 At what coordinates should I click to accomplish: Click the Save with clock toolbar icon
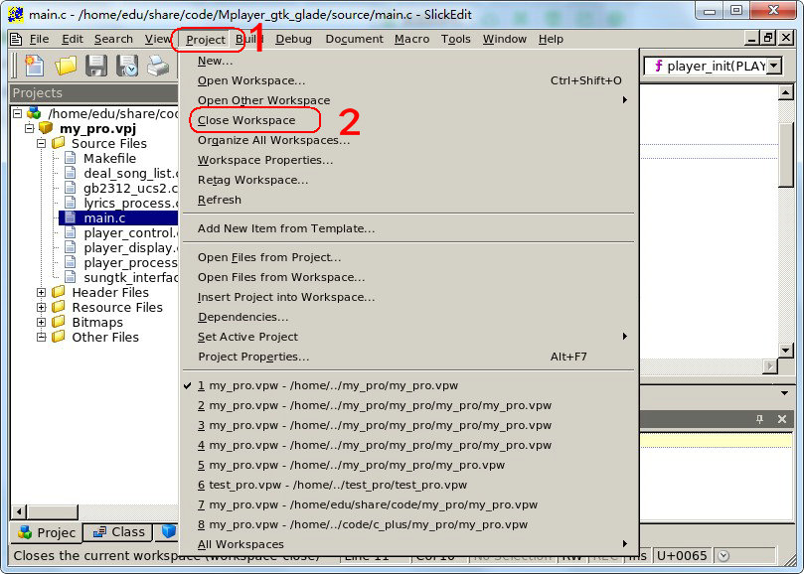point(127,66)
